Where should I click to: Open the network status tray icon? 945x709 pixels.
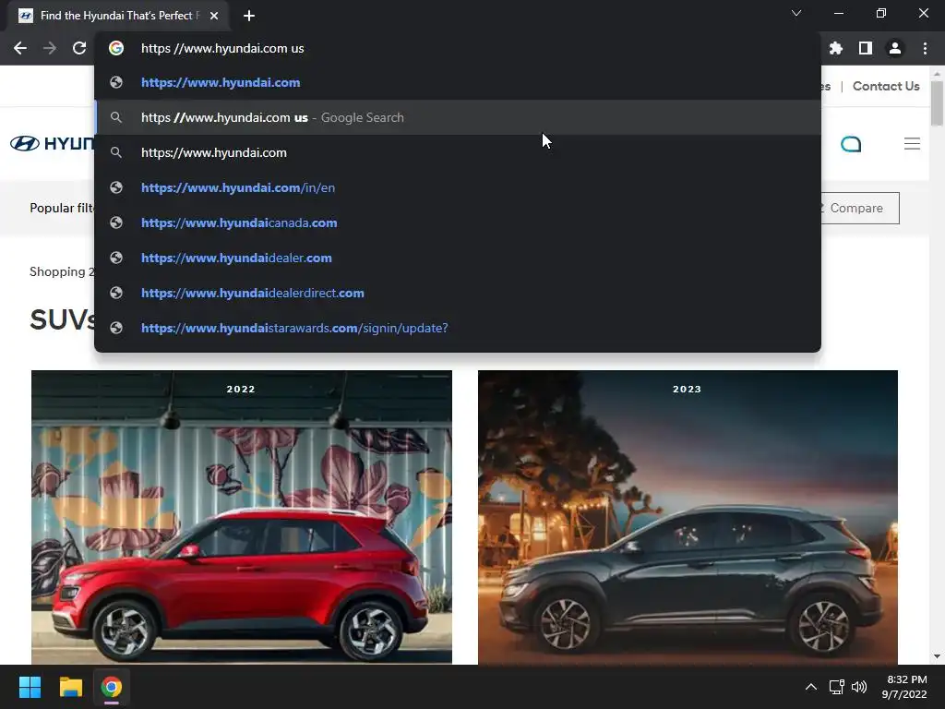pyautogui.click(x=836, y=687)
